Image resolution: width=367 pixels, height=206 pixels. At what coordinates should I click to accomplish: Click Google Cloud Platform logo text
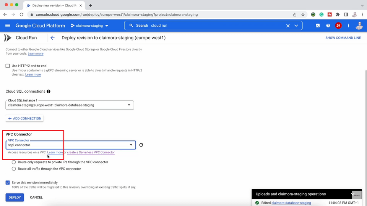[x=40, y=26]
